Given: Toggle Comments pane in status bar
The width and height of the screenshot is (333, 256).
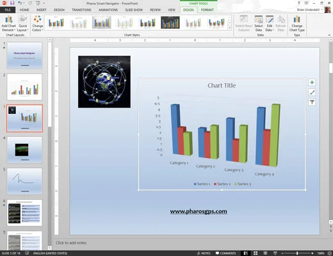Looking at the screenshot, I should (225, 253).
